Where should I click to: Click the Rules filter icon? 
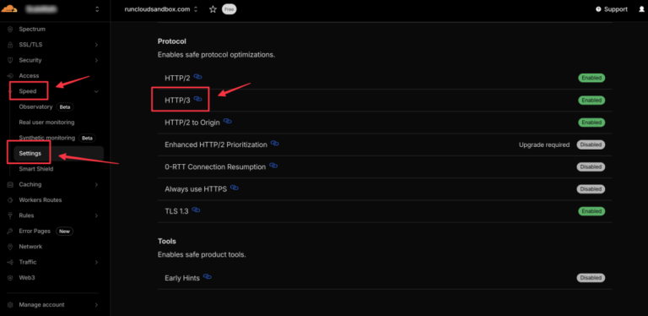coord(10,215)
